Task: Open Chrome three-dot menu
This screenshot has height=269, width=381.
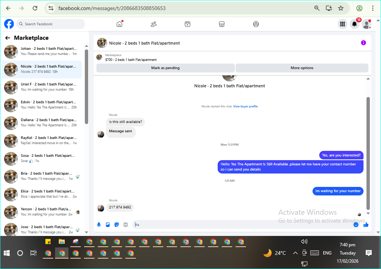Action: [373, 8]
